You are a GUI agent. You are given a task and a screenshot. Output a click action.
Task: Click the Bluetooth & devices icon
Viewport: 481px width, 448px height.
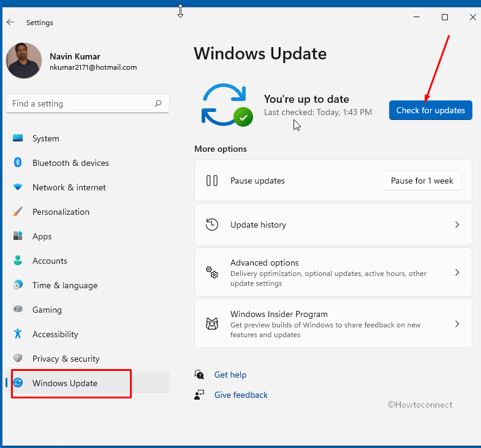18,163
